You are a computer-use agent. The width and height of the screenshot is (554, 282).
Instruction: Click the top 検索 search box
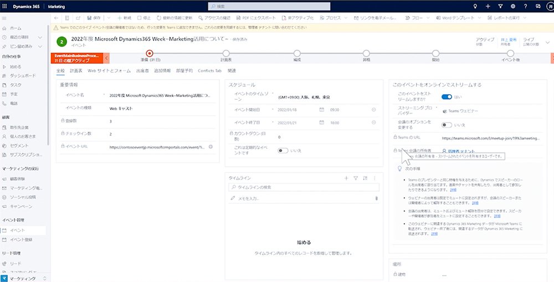click(x=269, y=6)
